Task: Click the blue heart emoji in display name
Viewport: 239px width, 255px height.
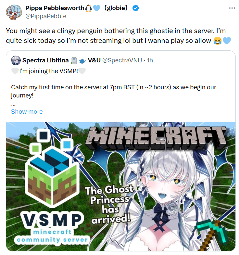Action: 96,8
